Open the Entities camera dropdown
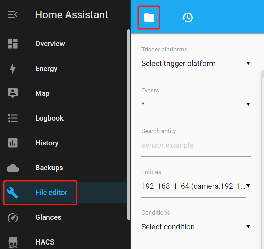This screenshot has width=264, height=249. [196, 186]
